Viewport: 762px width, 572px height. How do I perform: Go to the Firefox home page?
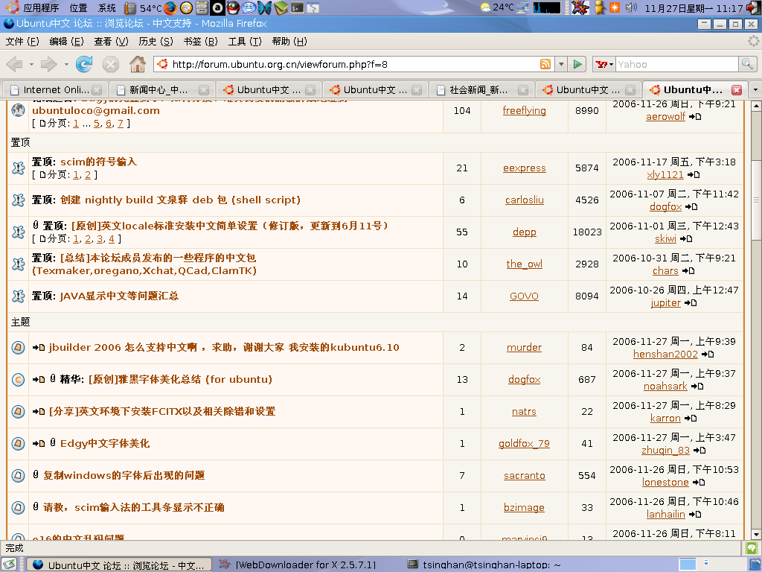coord(138,64)
